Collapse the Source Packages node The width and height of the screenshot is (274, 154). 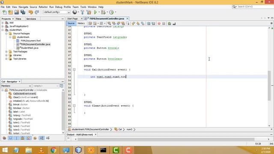tap(6, 33)
